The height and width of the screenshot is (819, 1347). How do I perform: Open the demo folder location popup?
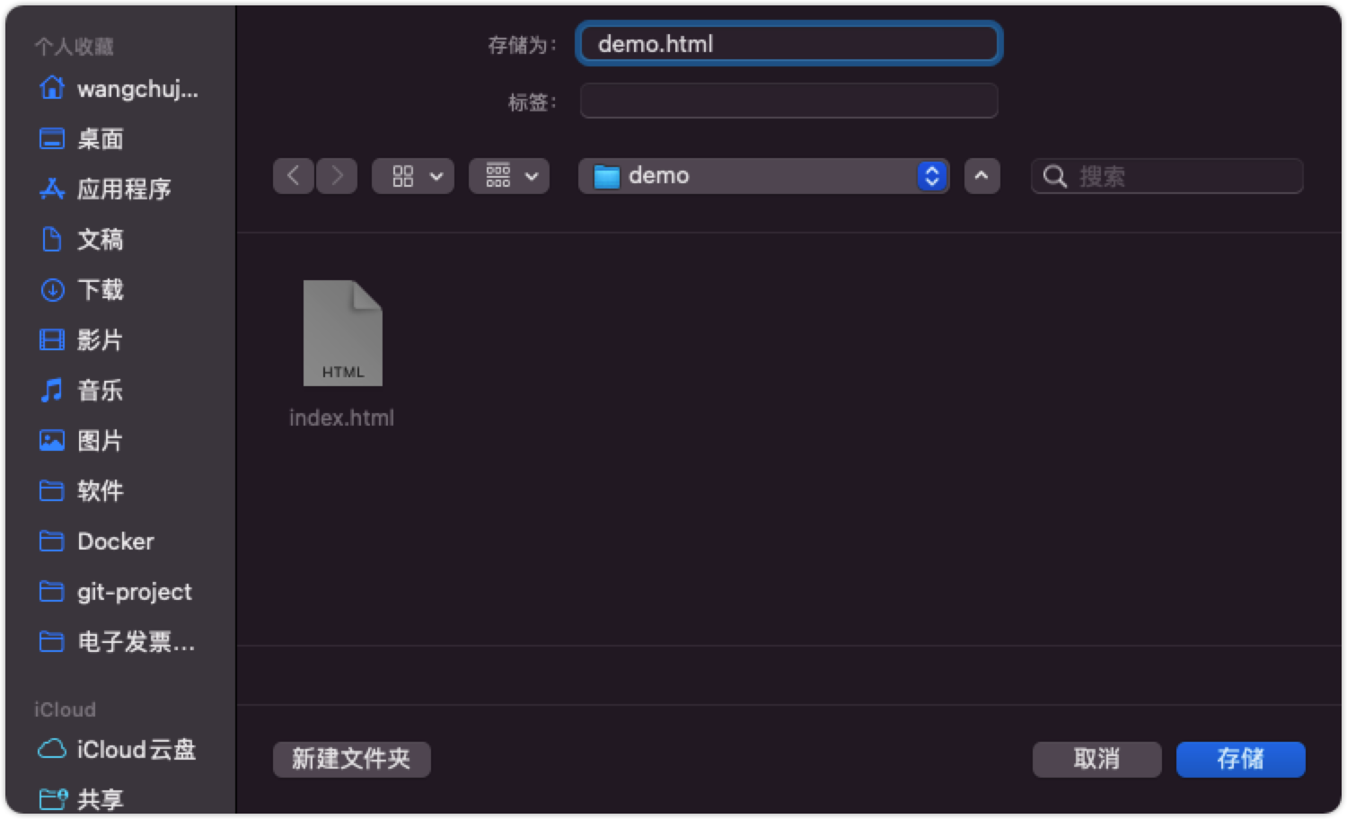tap(764, 176)
